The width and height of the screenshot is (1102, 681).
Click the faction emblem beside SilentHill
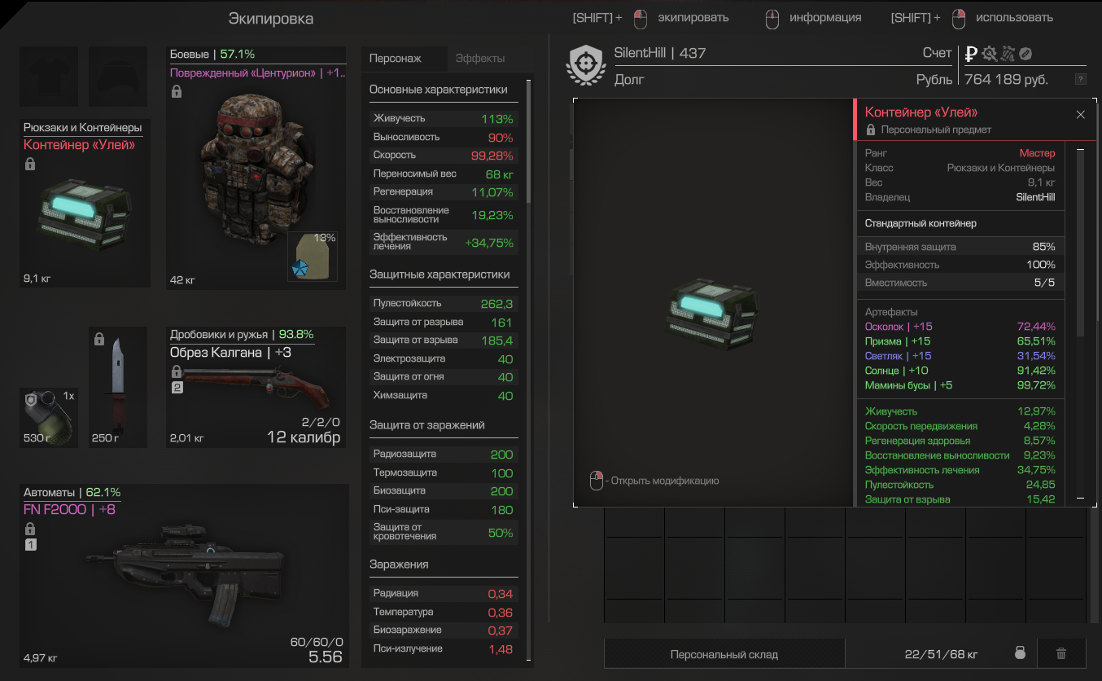click(585, 66)
